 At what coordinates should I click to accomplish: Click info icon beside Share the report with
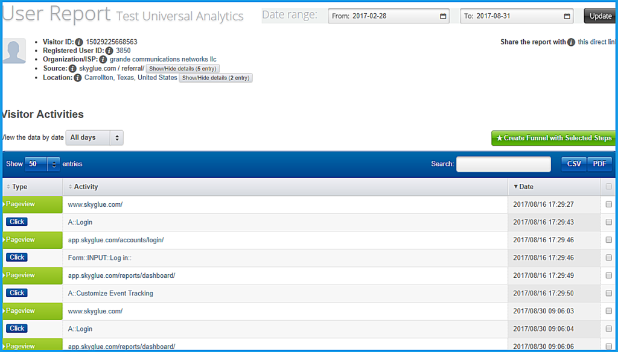(571, 42)
